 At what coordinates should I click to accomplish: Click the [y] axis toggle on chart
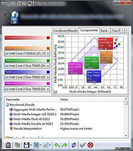pyautogui.click(x=55, y=92)
